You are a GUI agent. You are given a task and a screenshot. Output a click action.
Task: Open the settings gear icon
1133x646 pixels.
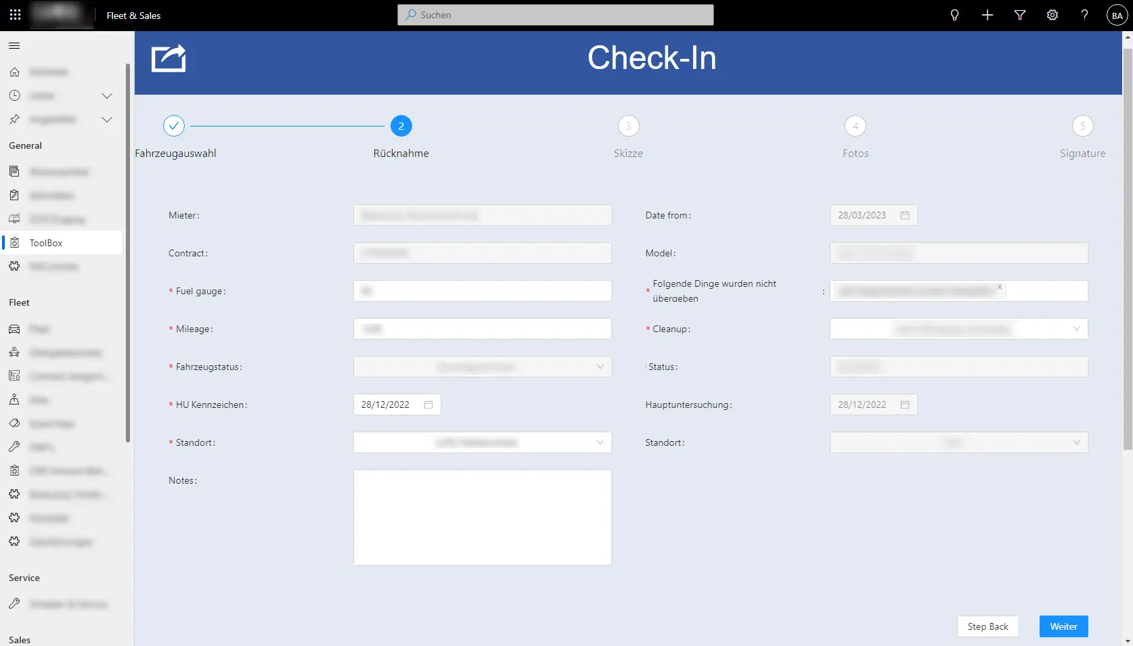1052,15
